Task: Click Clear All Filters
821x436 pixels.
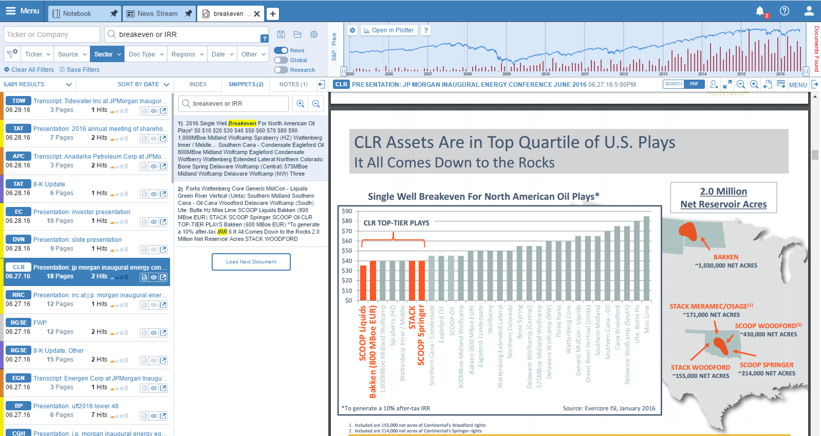Action: (x=29, y=70)
